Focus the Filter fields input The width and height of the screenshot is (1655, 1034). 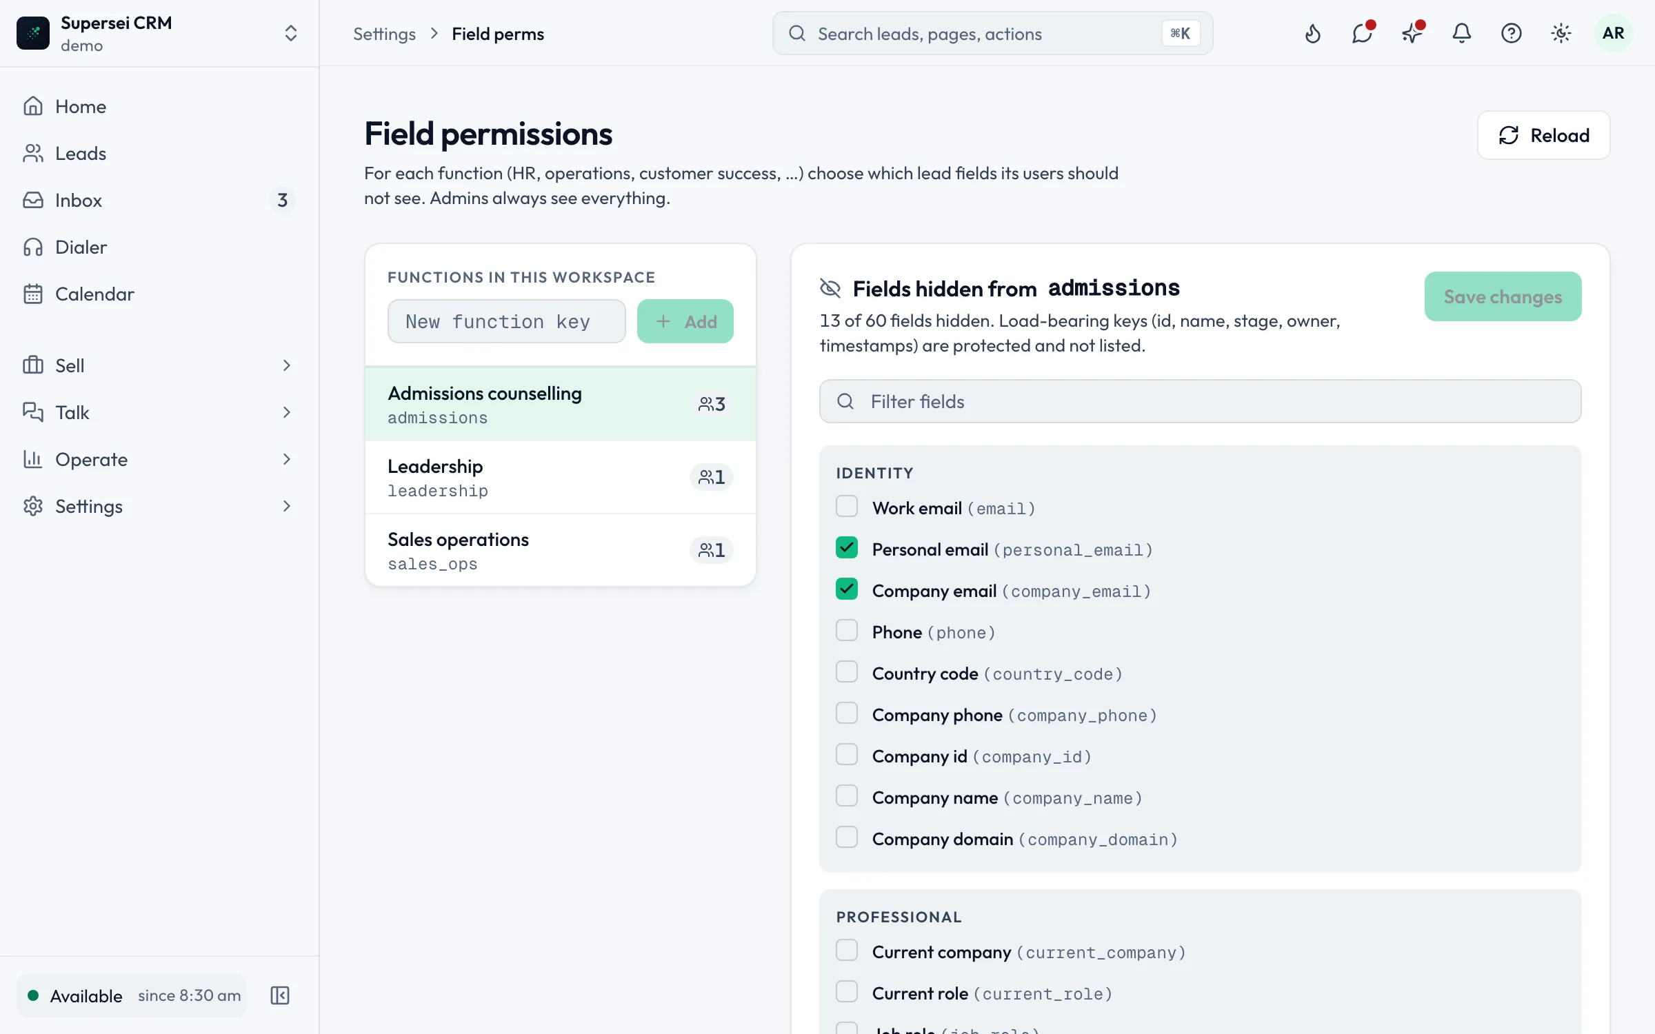1200,401
